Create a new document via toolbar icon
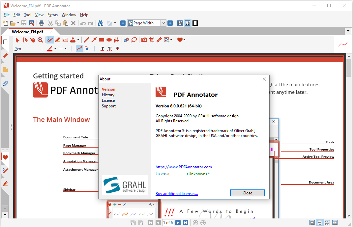 (x=5, y=23)
